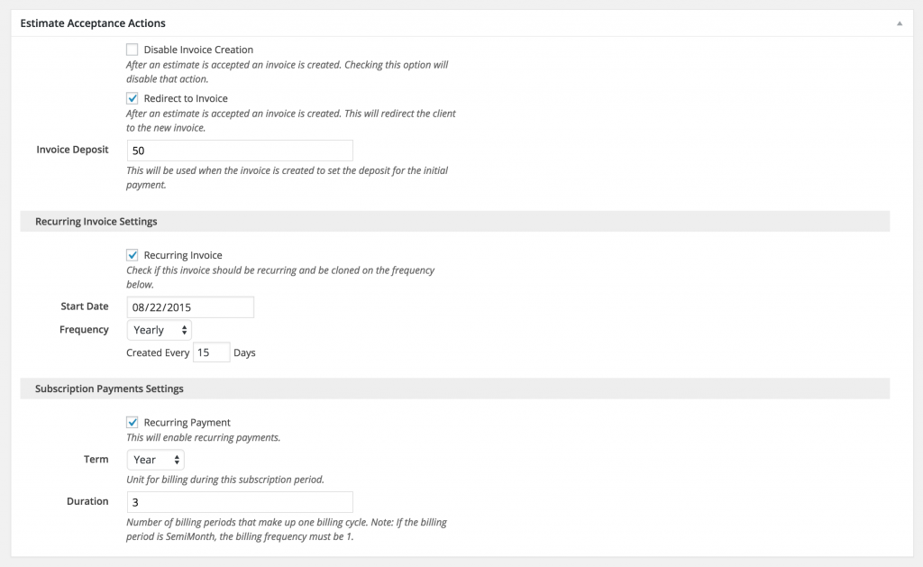Focus the Duration field showing 3
Screen dimensions: 923x567
click(239, 501)
